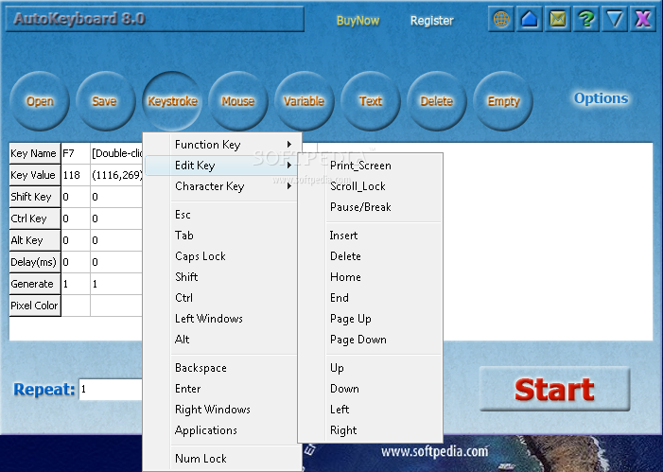Choose Insert in the submenu

371,236
